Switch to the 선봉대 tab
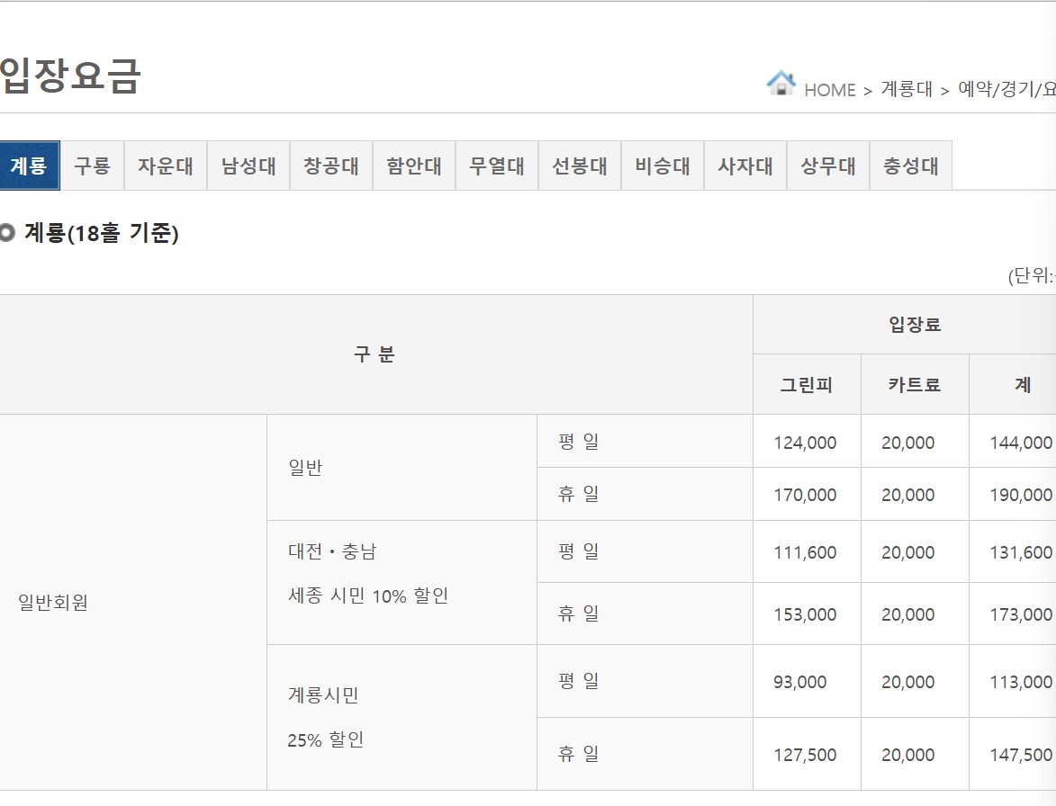Viewport: 1056px width, 806px height. pos(580,166)
